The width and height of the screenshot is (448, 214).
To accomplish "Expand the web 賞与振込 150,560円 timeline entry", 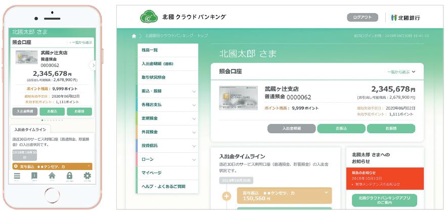I will coord(284,195).
